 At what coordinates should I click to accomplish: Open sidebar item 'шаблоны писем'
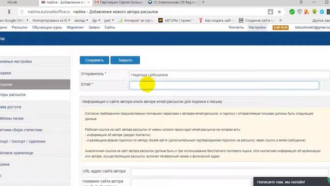35,118
